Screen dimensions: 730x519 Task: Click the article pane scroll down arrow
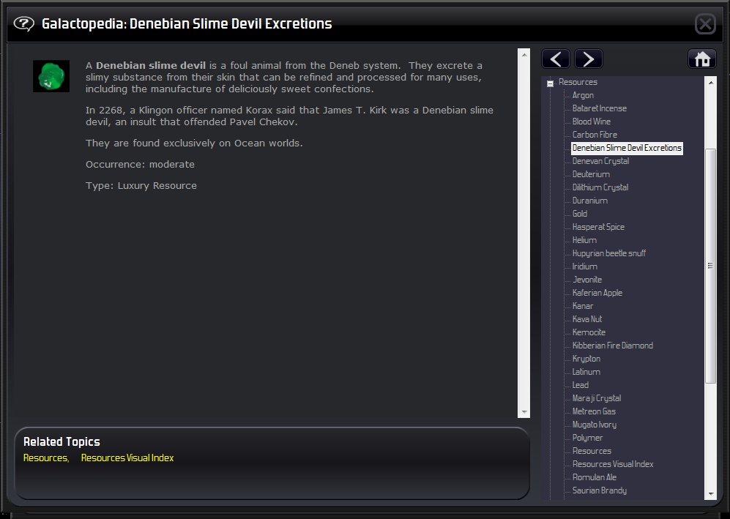tap(524, 412)
